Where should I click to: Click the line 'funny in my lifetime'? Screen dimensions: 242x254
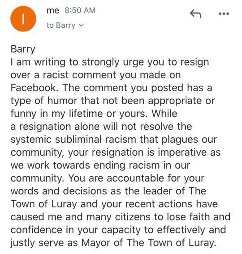tap(94, 114)
